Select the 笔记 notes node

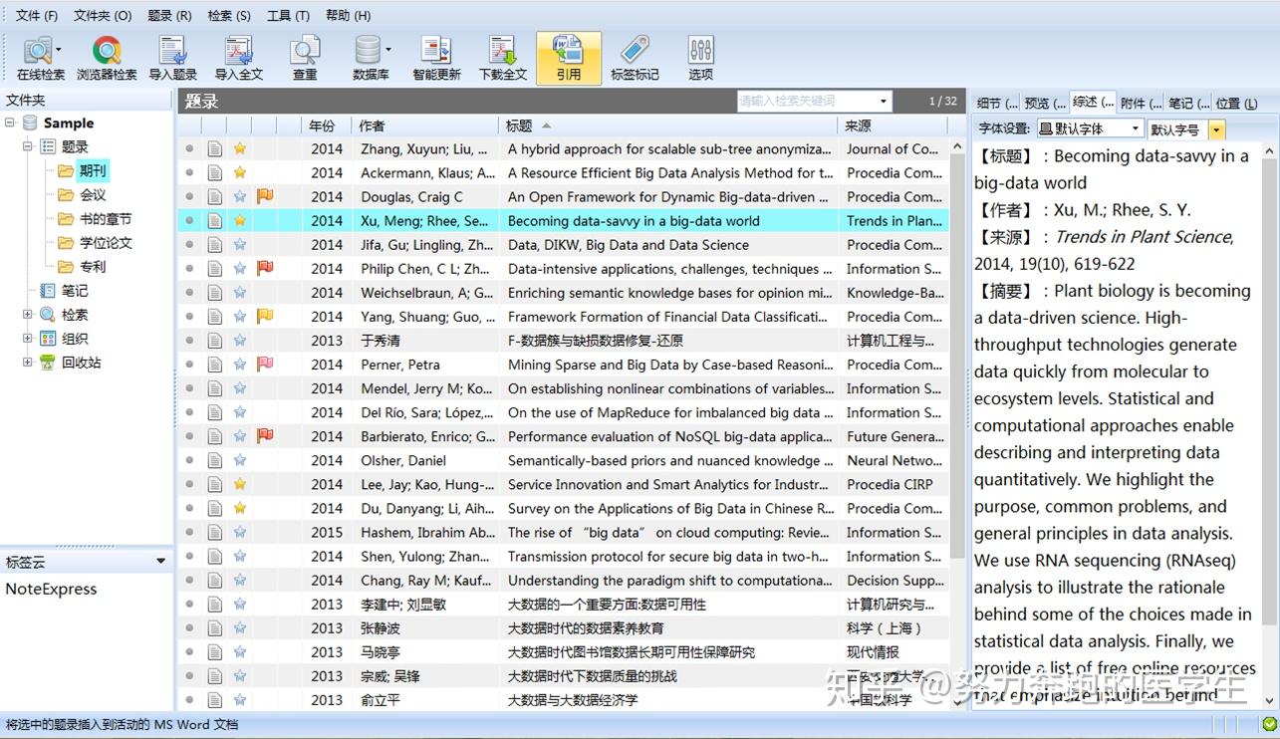(x=74, y=291)
